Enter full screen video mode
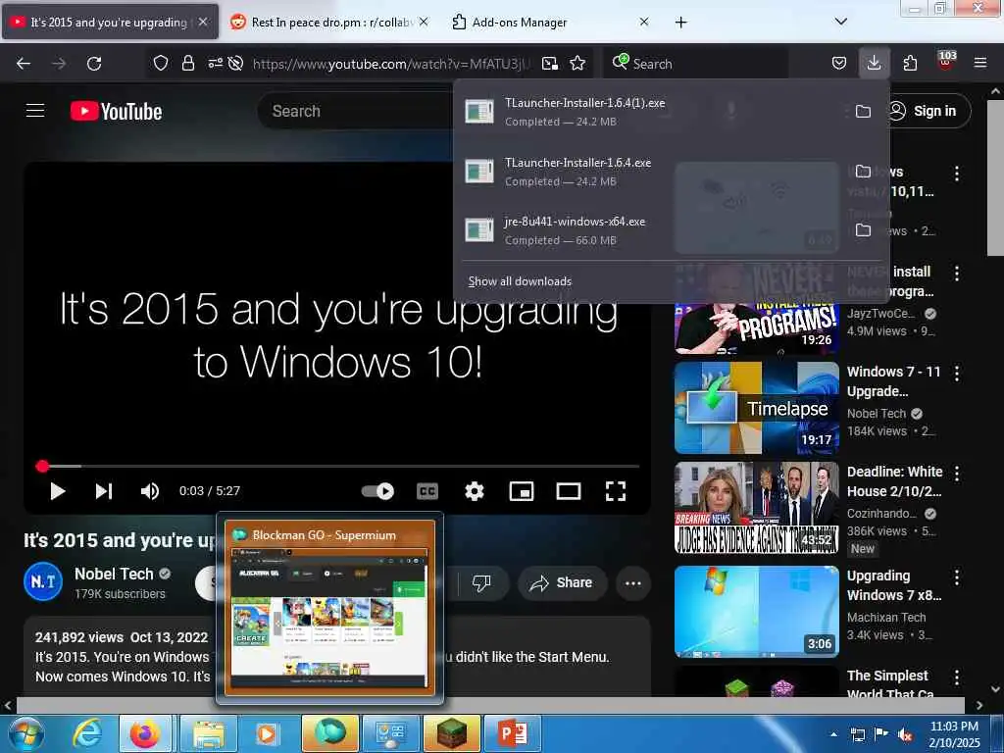The width and height of the screenshot is (1004, 753). (616, 491)
